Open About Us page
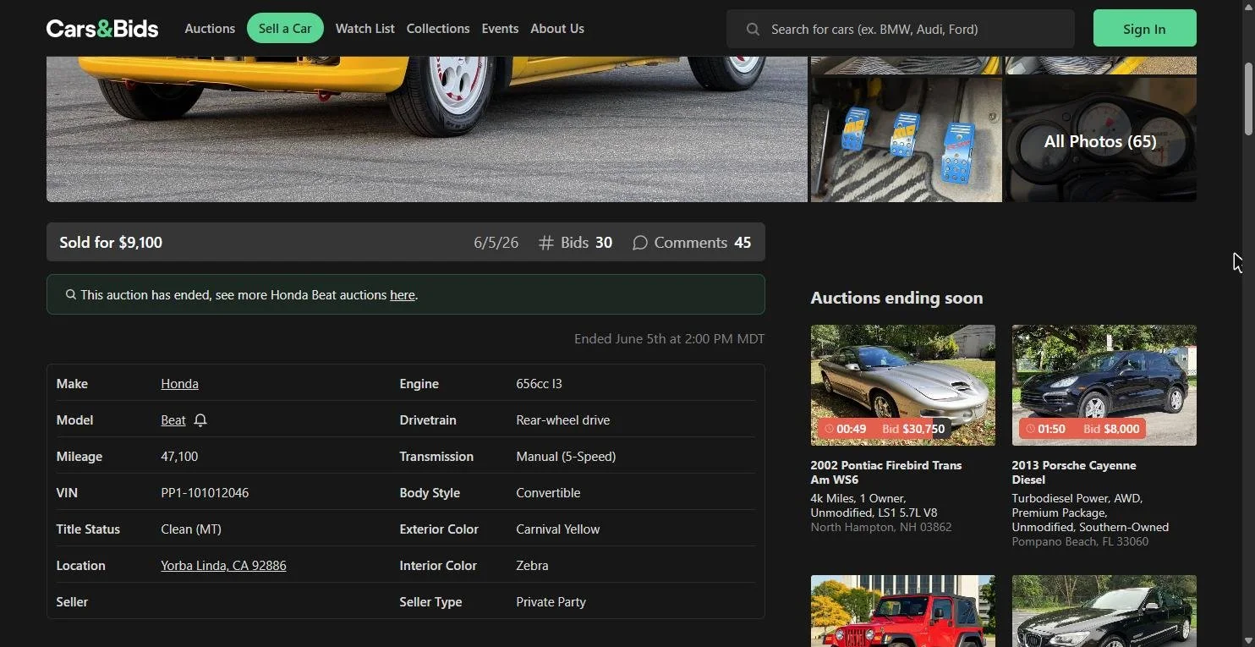This screenshot has width=1255, height=647. tap(557, 29)
